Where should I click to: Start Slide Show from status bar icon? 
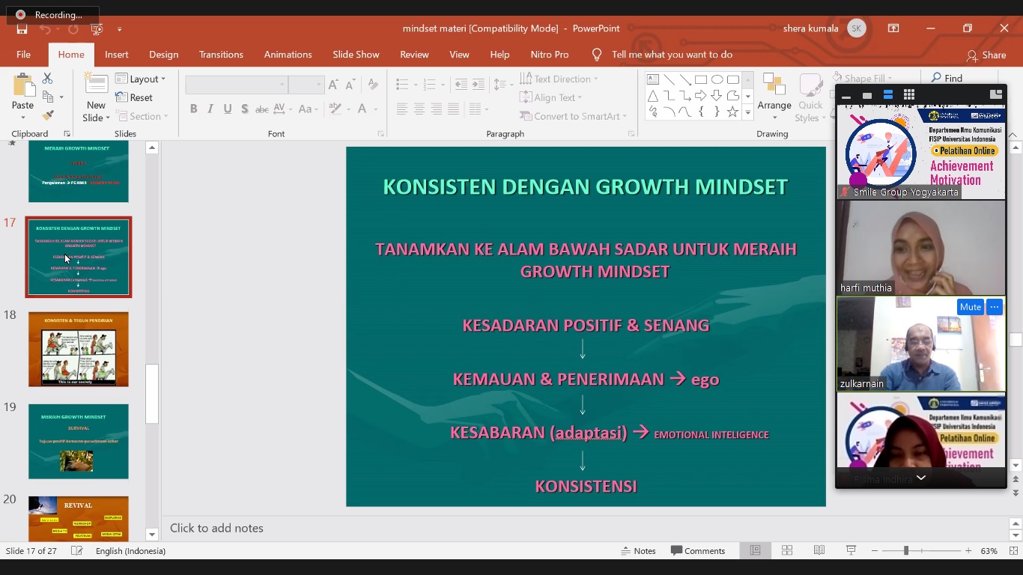pyautogui.click(x=851, y=551)
